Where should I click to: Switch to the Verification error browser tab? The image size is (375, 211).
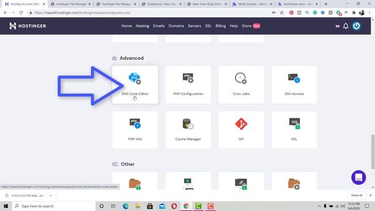(x=298, y=4)
